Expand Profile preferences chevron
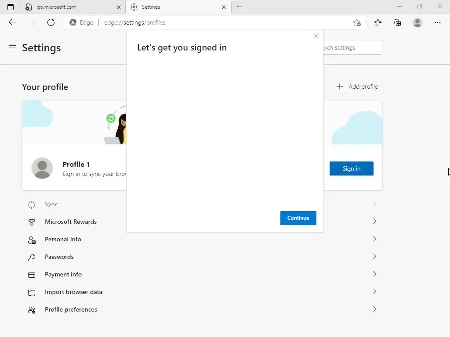The width and height of the screenshot is (450, 337). coord(374,308)
